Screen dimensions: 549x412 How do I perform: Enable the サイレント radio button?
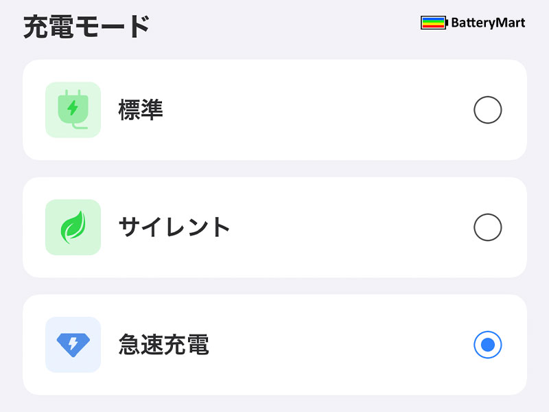pos(488,227)
